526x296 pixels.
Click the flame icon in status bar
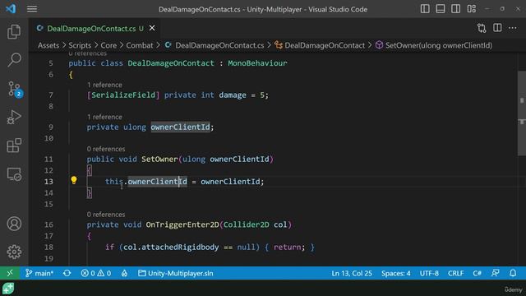coord(124,273)
